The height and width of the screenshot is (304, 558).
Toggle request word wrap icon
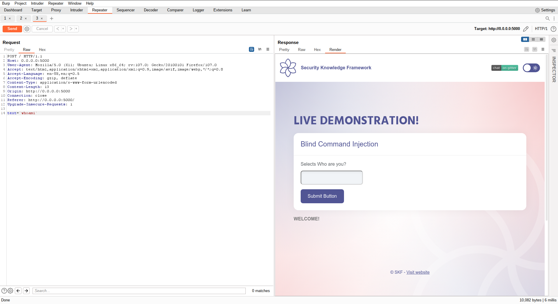coord(252,50)
